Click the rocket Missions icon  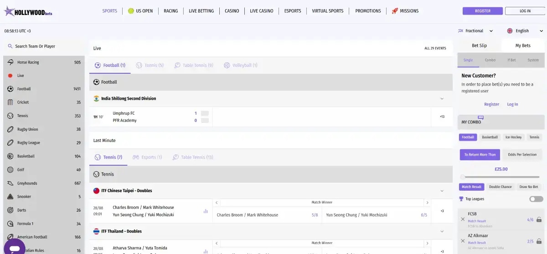point(395,11)
